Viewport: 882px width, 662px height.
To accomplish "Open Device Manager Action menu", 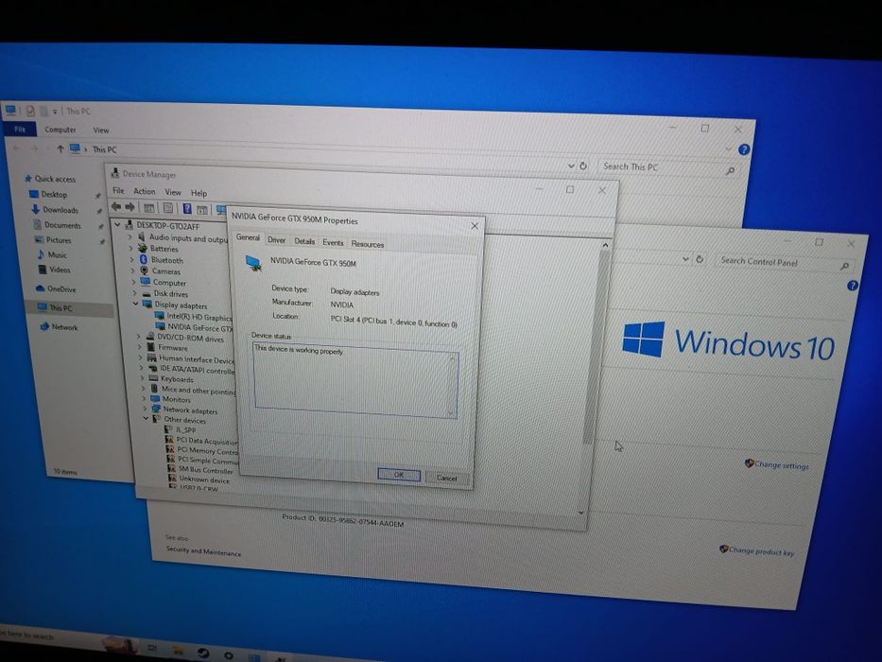I will coord(144,191).
